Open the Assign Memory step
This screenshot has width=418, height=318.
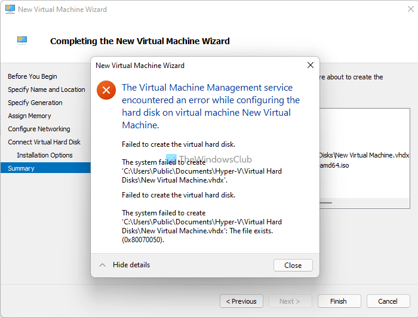point(29,116)
